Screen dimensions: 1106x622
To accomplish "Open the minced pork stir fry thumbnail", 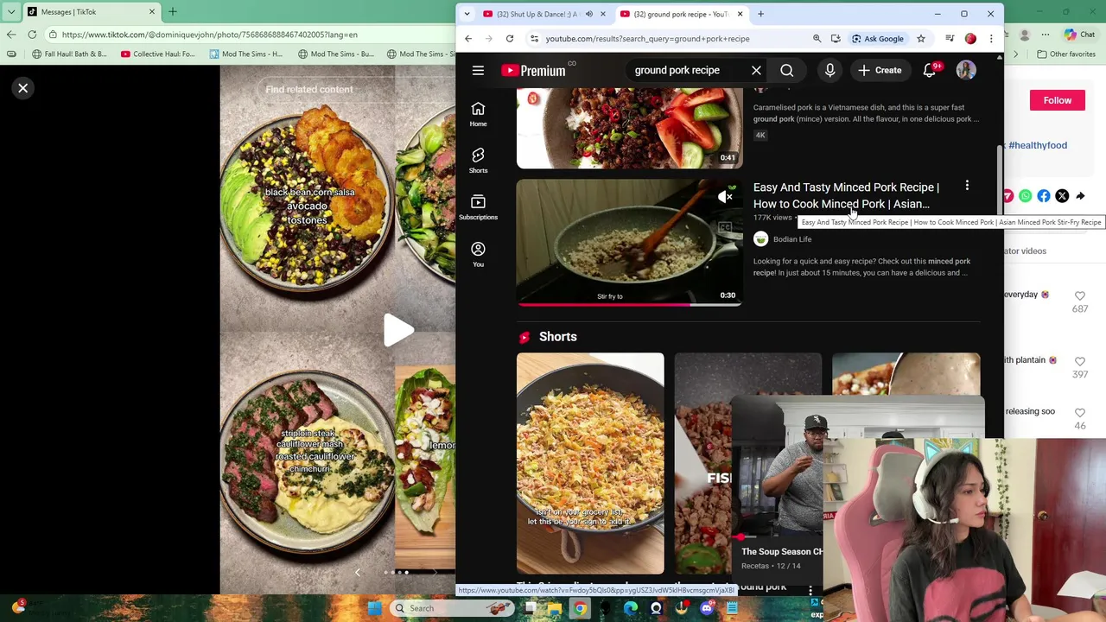I will [629, 242].
